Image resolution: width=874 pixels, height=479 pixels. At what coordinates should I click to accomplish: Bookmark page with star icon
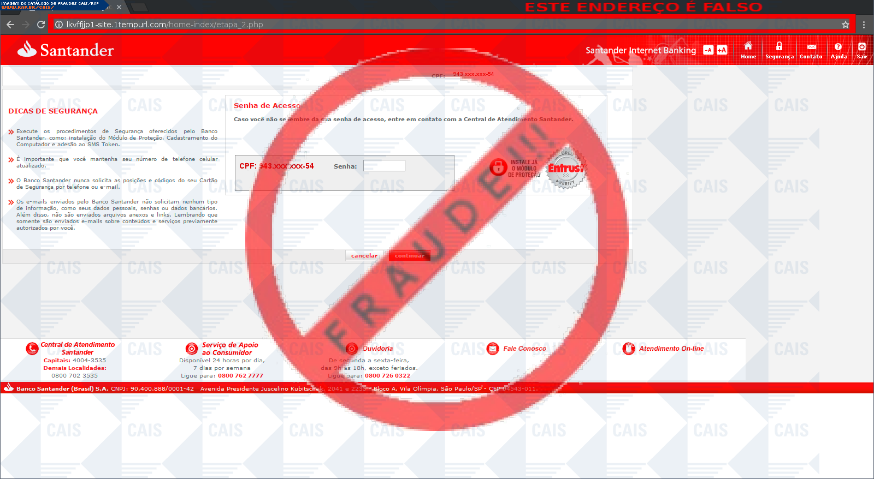(845, 25)
